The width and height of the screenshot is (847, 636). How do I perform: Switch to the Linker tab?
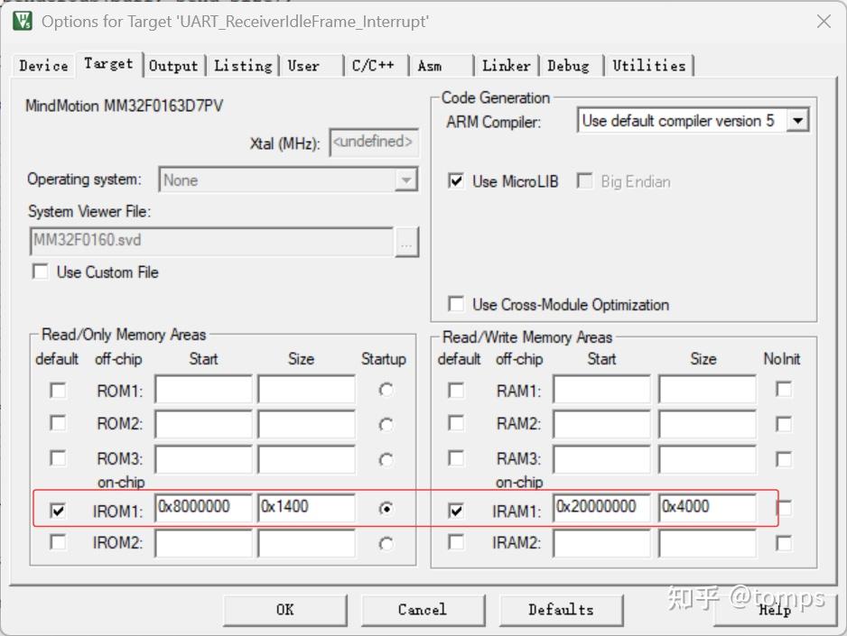(506, 65)
